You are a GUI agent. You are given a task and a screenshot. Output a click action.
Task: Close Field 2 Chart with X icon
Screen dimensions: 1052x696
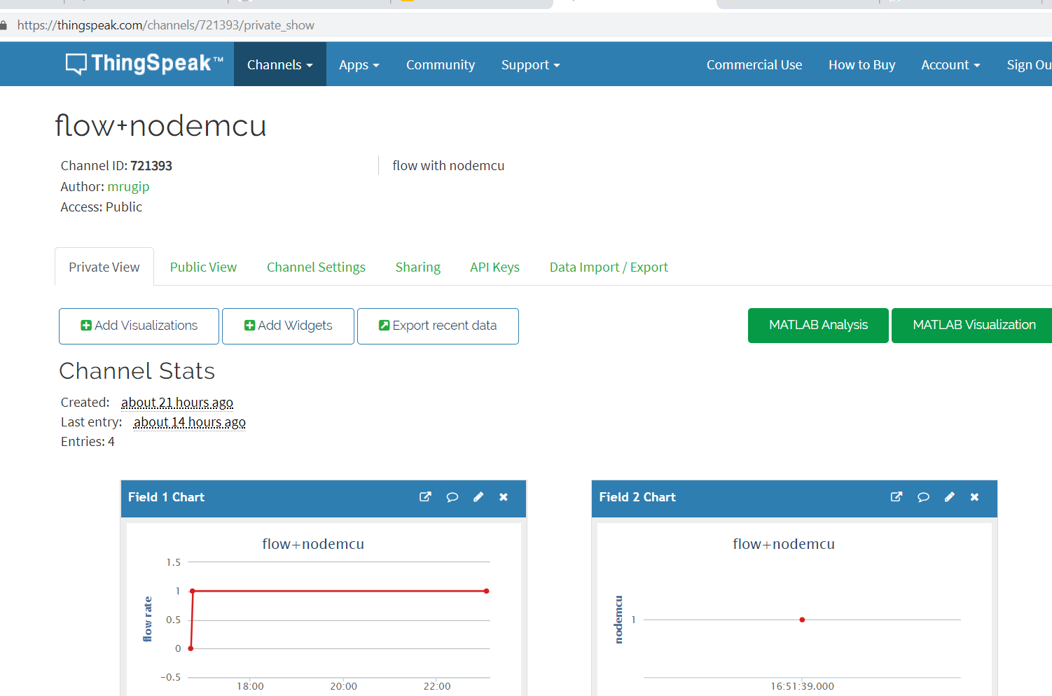(975, 497)
